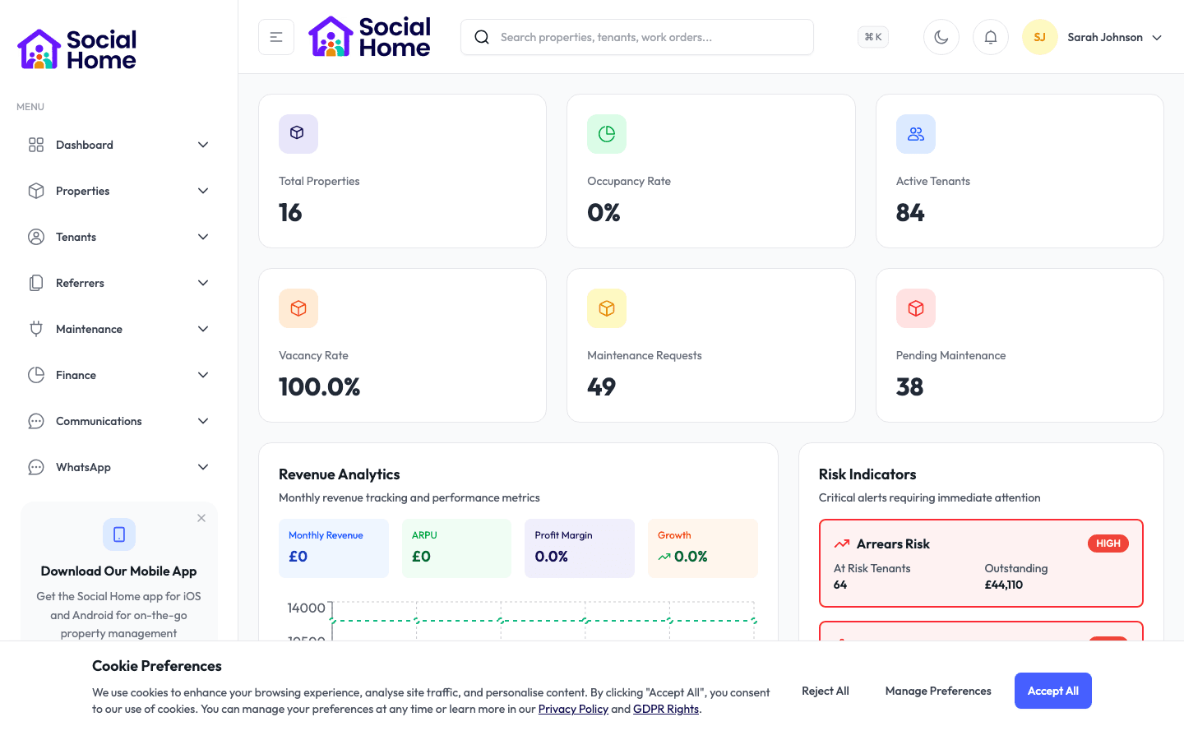
Task: Expand the Communications dropdown
Action: 202,420
